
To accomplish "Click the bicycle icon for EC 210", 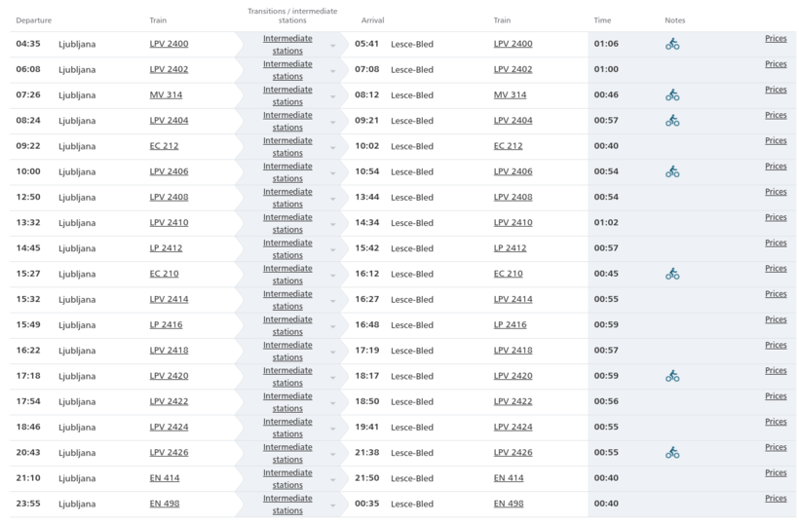I will coord(672,274).
